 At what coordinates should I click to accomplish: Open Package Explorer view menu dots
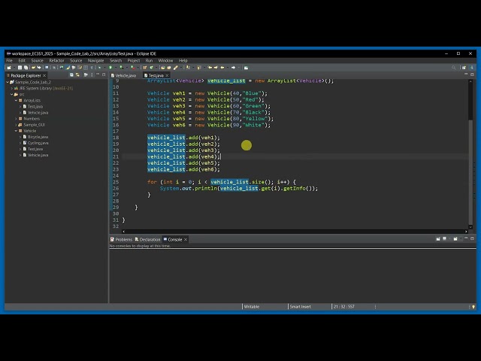point(92,75)
